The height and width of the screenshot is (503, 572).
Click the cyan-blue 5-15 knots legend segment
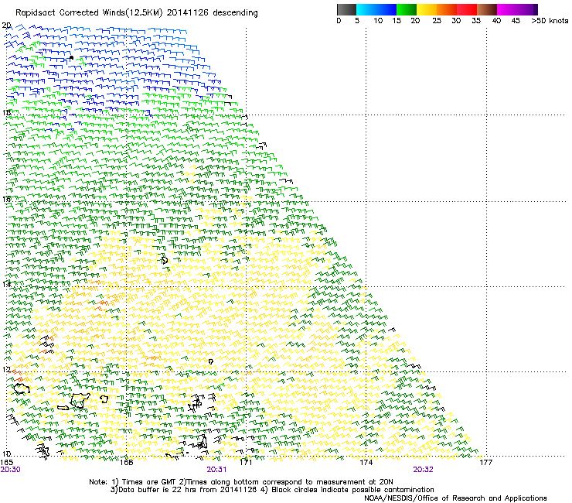pos(376,9)
